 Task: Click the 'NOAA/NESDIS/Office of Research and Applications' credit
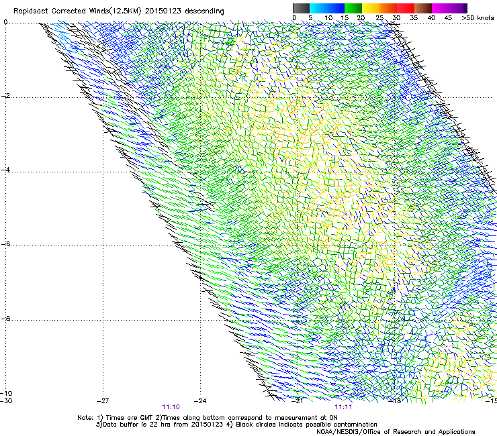[x=396, y=432]
